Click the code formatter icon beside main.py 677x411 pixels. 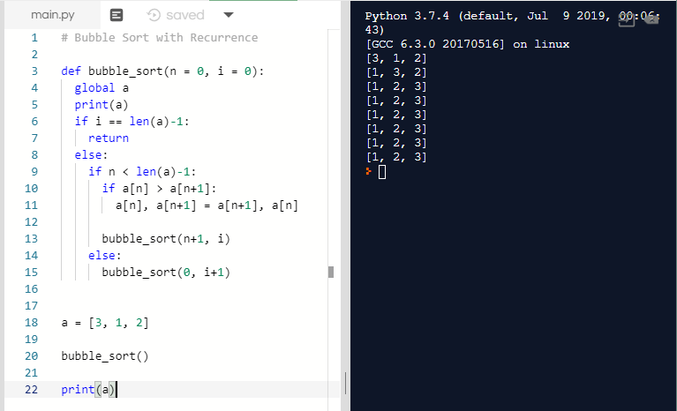tap(117, 15)
